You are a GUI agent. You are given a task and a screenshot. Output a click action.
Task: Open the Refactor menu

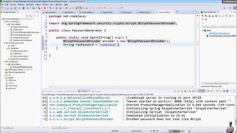tap(21, 4)
